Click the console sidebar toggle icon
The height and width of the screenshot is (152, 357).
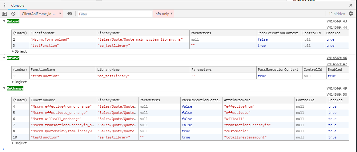coord(4,14)
